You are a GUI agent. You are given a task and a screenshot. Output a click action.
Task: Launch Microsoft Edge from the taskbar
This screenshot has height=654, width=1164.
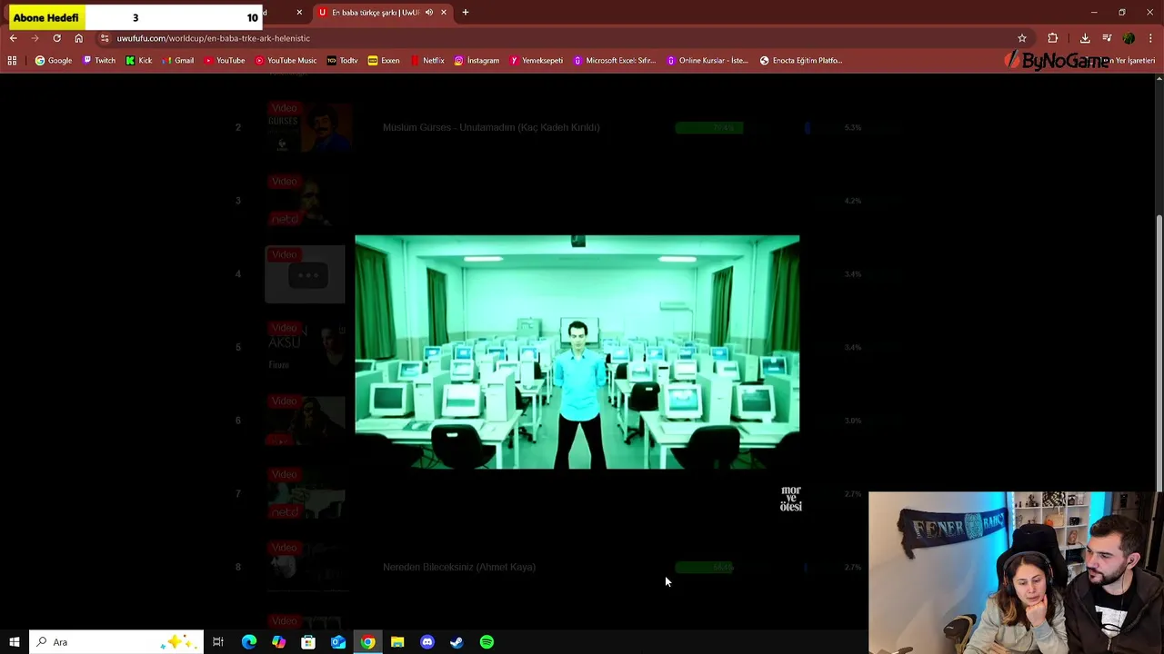pyautogui.click(x=248, y=642)
